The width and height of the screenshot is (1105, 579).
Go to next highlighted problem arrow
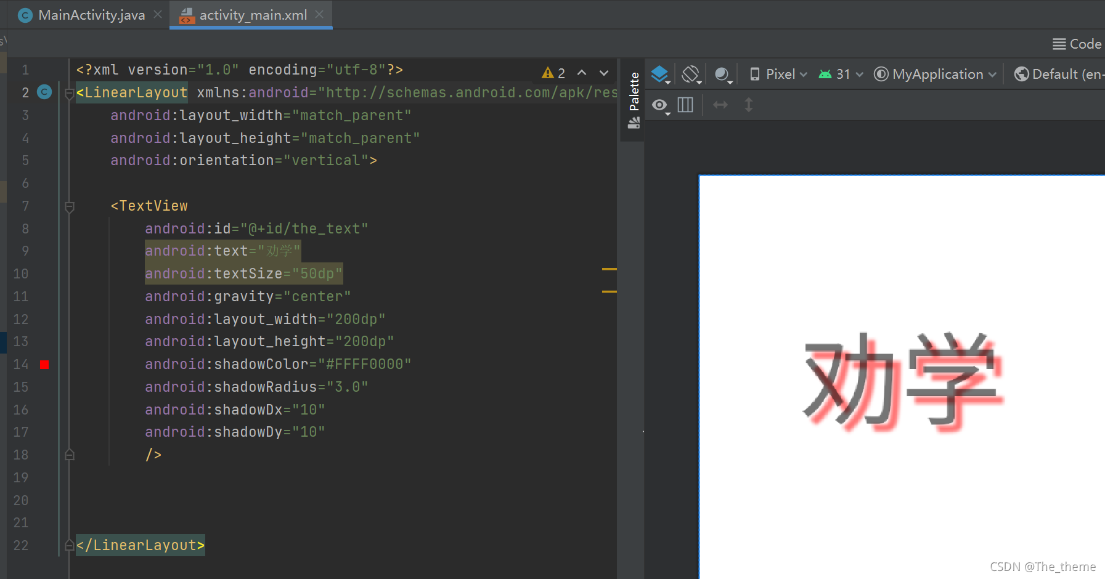(604, 73)
